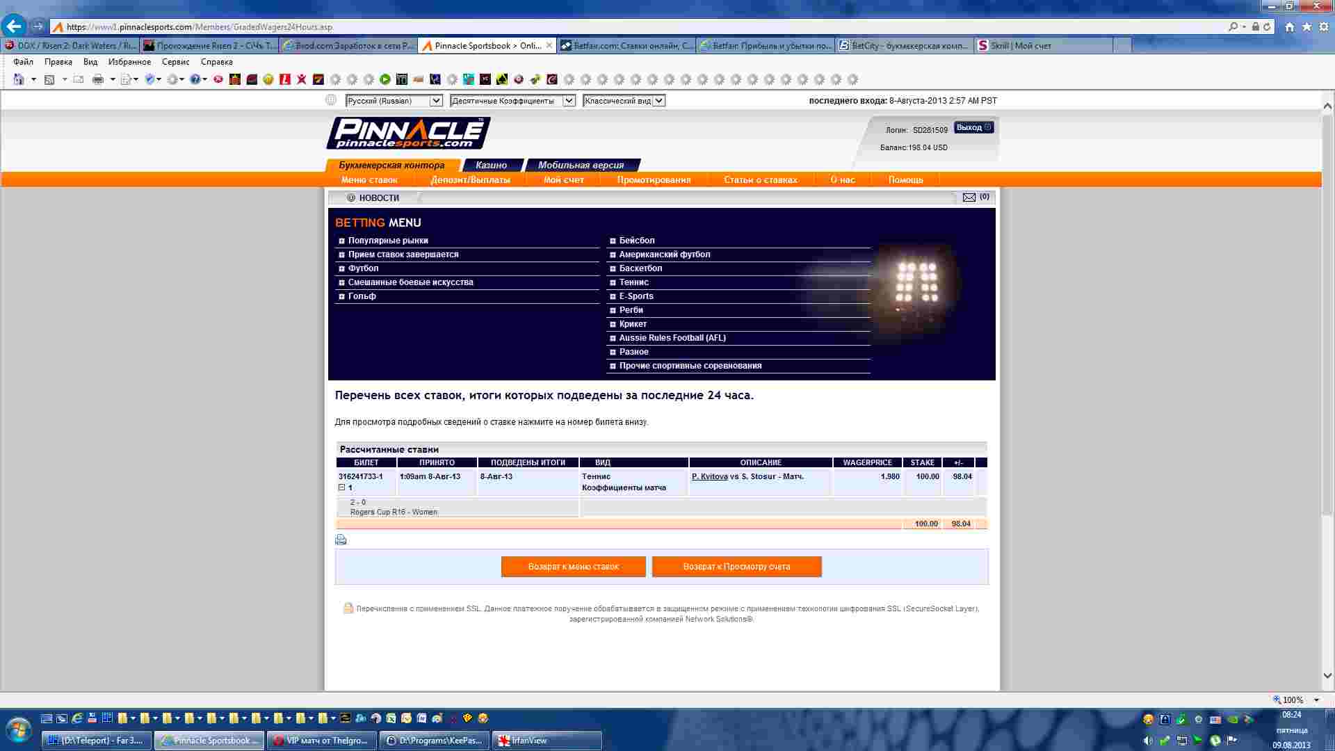This screenshot has height=751, width=1335.
Task: Click the security lock icon in address bar
Action: coord(1256,26)
